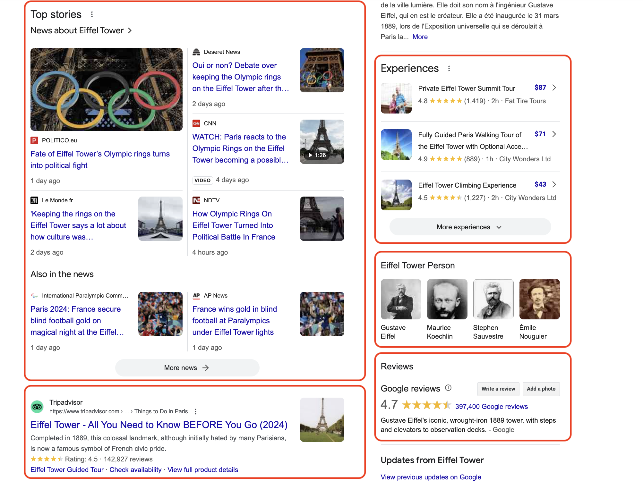Open Experiences three-dot options menu
The width and height of the screenshot is (643, 481).
click(x=449, y=68)
